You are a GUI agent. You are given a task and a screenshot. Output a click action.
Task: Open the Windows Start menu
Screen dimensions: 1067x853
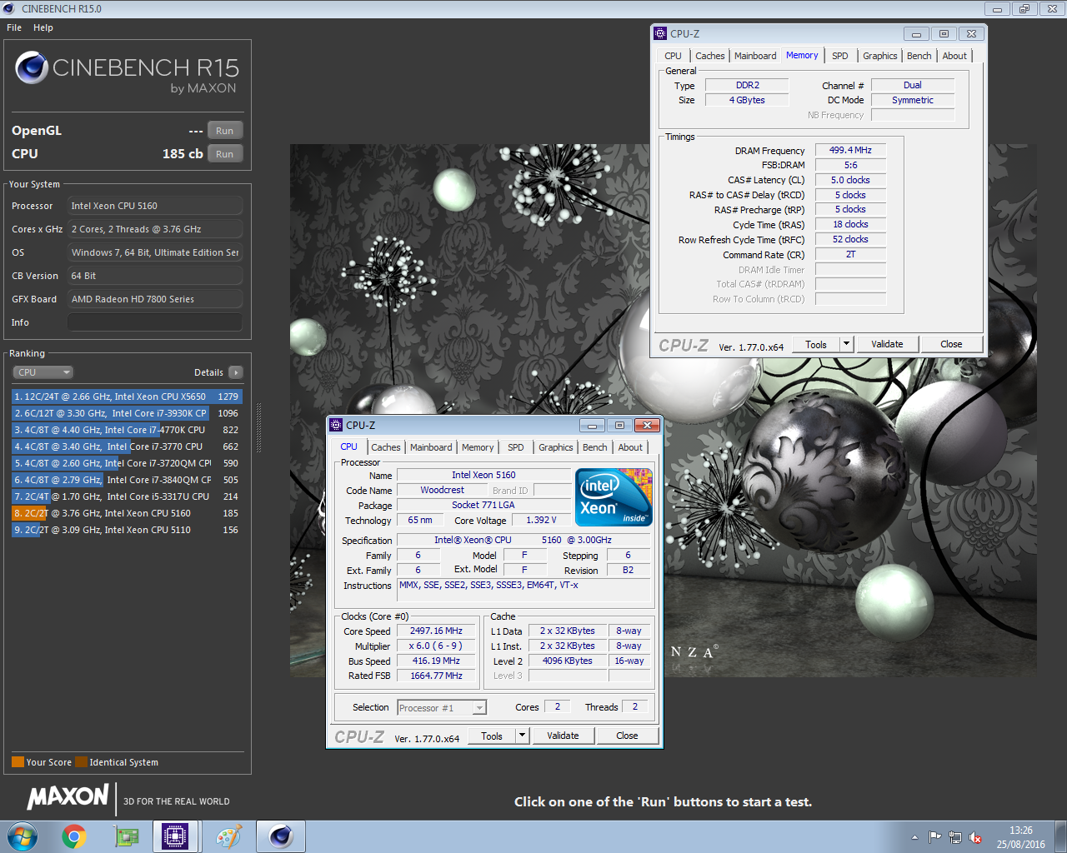(x=23, y=836)
